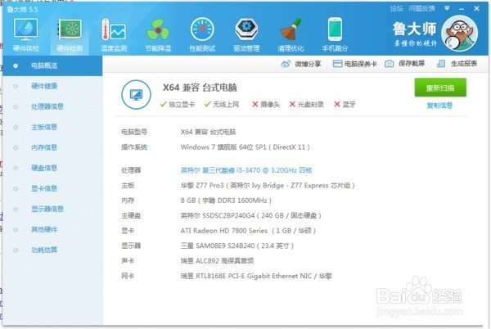Minimize the 鲁大师 window
Screen dimensions: 491x329
pyautogui.click(x=462, y=9)
